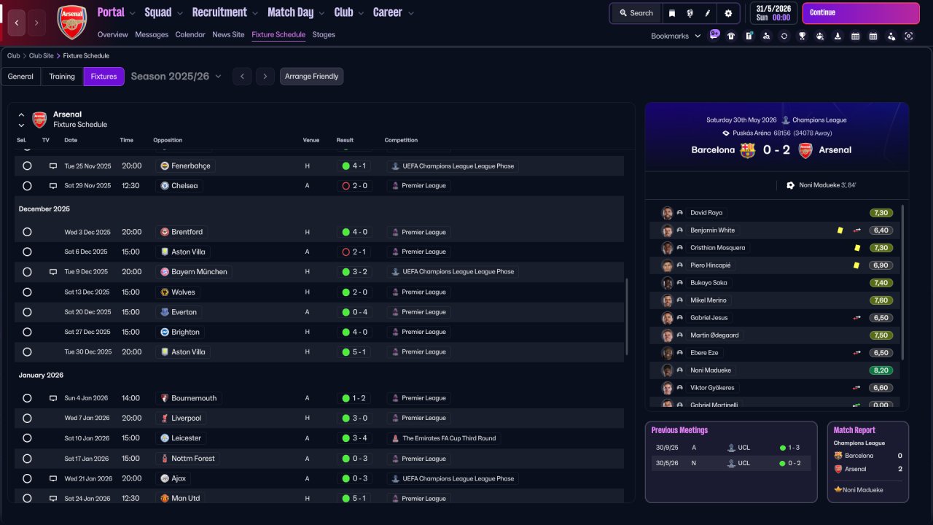Click the up chevron beside Arsenal heading
This screenshot has height=525, width=933.
tap(21, 114)
